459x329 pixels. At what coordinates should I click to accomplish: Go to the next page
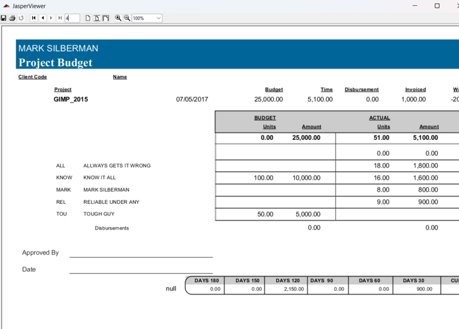click(51, 18)
